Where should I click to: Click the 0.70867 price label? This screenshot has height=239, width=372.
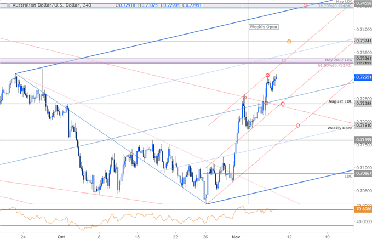363,174
